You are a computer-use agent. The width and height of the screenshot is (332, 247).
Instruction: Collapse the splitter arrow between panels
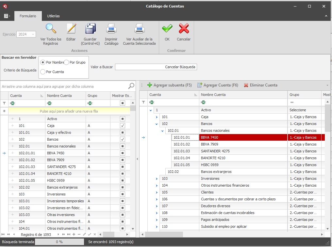[138, 159]
